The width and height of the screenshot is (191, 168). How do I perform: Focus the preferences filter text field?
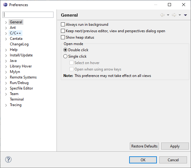tap(28, 15)
